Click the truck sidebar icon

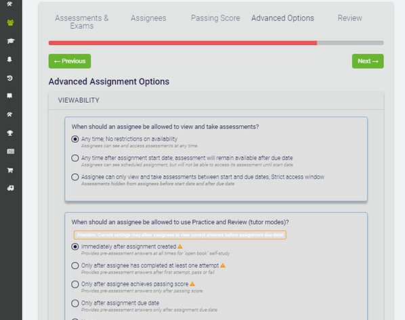[11, 188]
